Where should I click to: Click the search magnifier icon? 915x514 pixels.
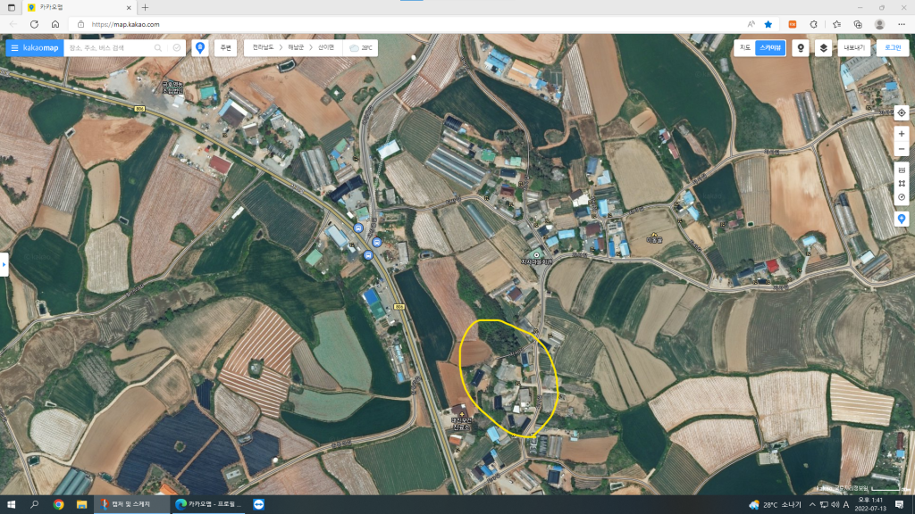tap(158, 47)
